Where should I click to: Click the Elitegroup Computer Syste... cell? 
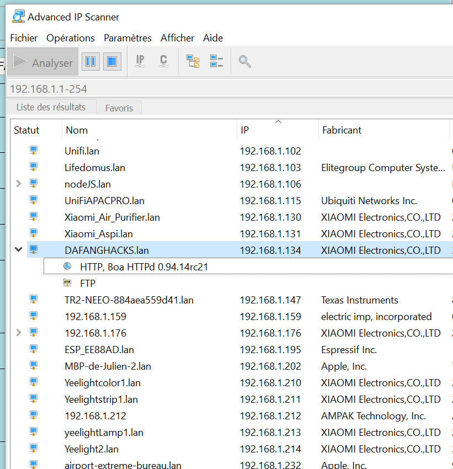click(x=383, y=168)
